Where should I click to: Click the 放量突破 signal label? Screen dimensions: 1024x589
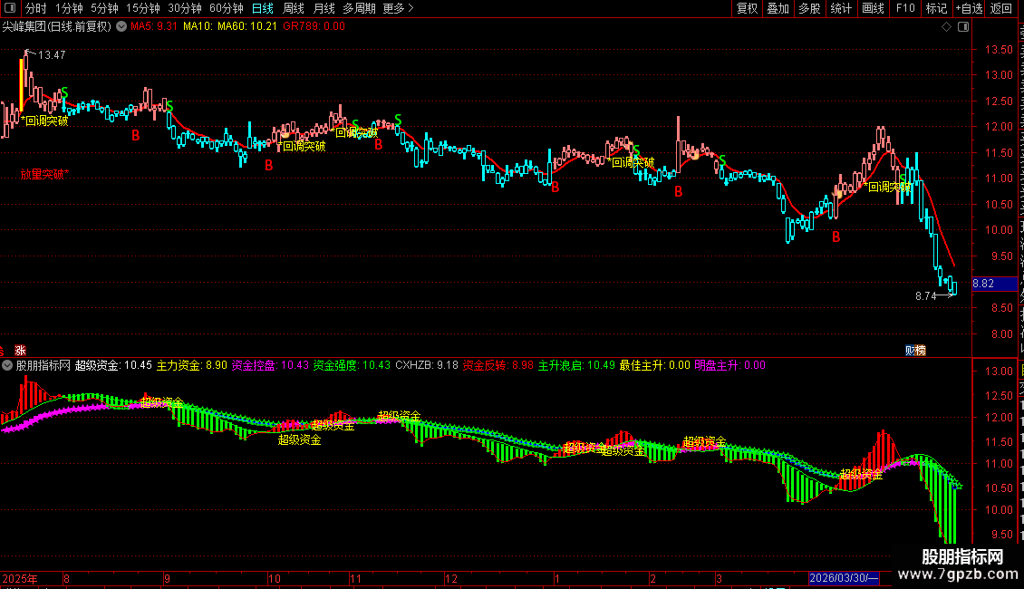(44, 174)
